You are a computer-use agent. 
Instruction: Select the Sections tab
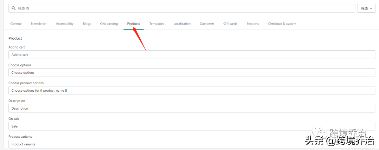253,24
